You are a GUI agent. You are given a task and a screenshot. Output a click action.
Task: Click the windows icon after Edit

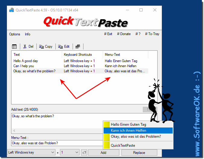pos(78,46)
